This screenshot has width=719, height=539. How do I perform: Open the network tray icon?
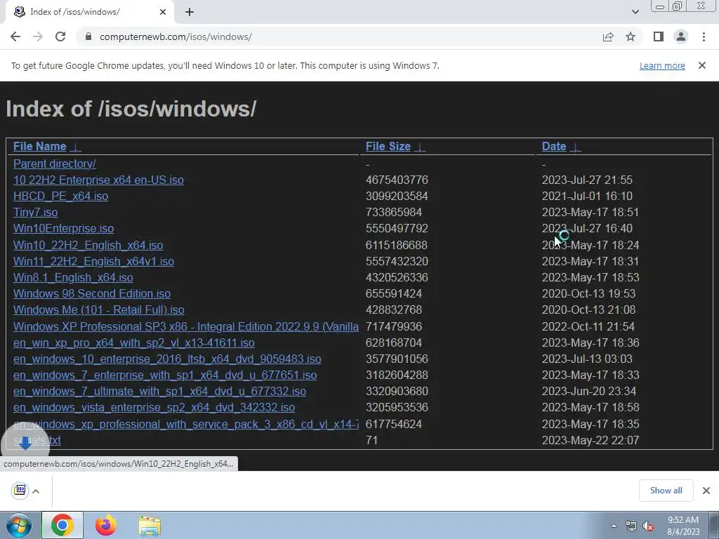tap(631, 526)
